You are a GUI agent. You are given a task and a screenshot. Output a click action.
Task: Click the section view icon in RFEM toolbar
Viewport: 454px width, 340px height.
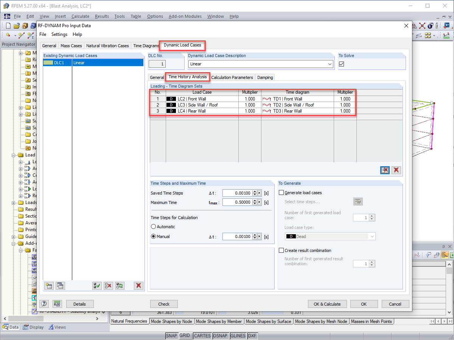click(x=419, y=35)
